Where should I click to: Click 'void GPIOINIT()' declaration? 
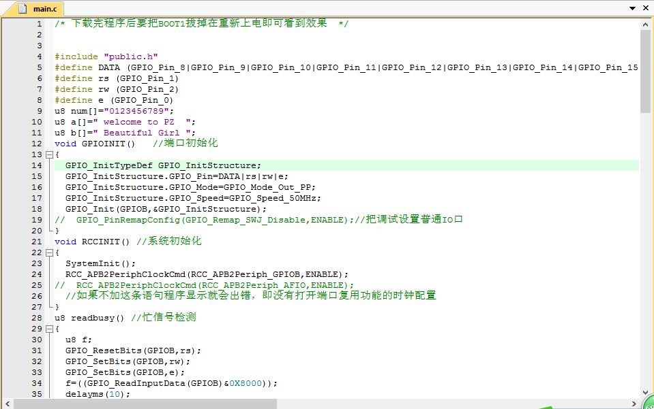95,144
